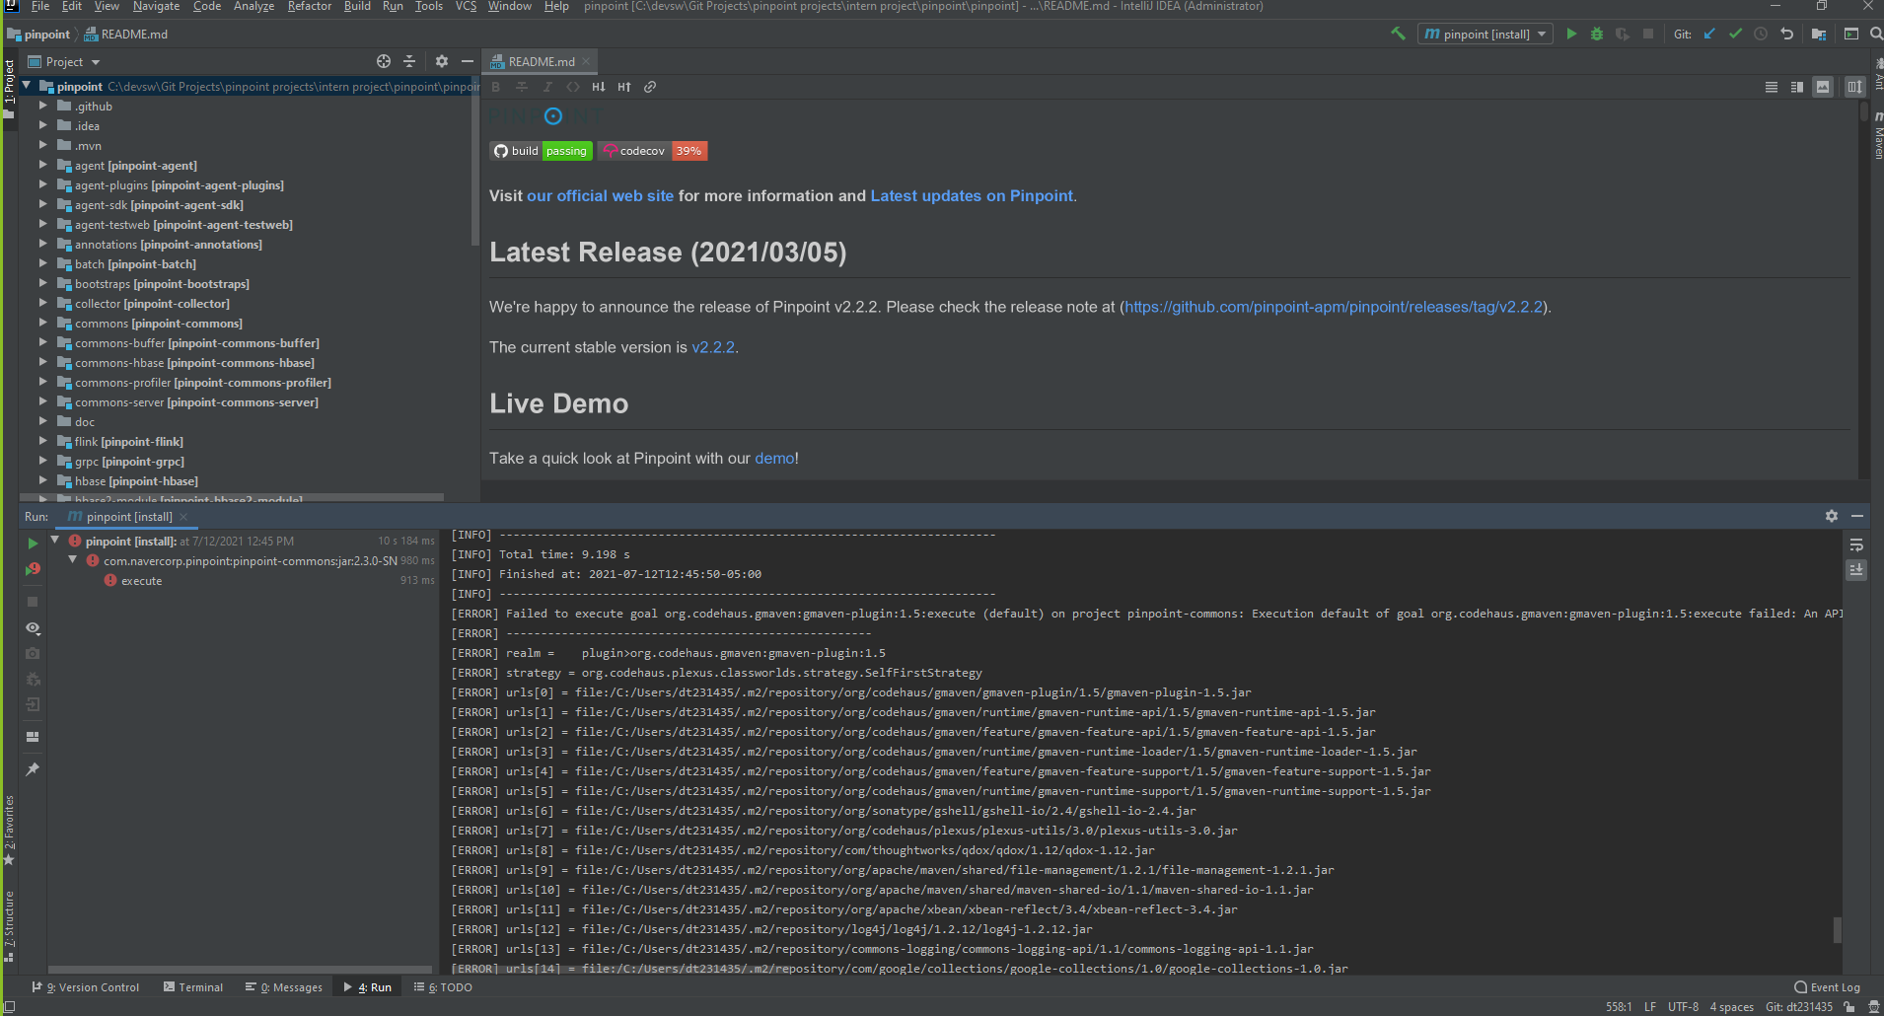Open the Pinpoint v2.2.2 release link
Viewport: 1884px width, 1016px height.
714,347
